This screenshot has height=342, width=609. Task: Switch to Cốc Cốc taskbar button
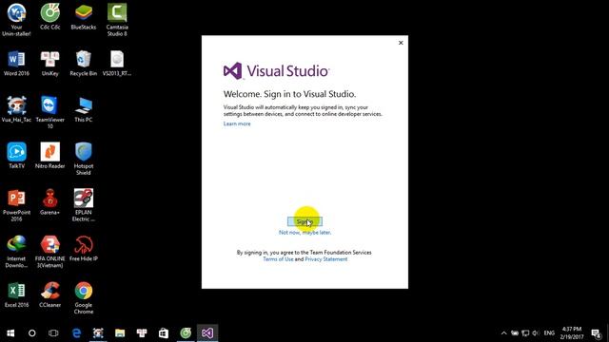pos(186,333)
